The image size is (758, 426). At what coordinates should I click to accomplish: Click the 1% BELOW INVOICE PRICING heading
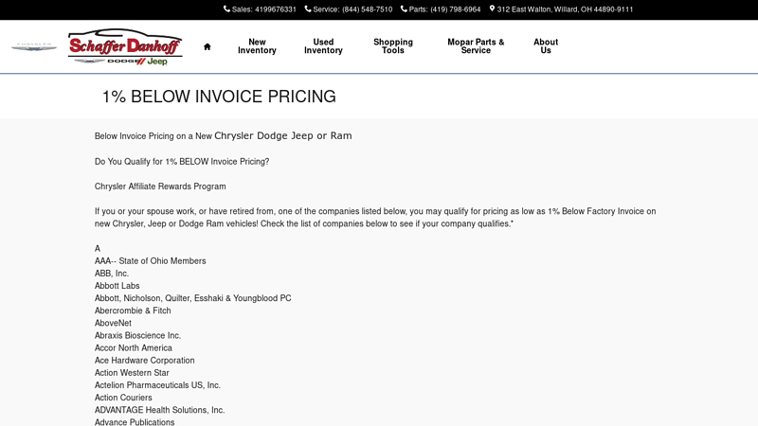[x=219, y=97]
